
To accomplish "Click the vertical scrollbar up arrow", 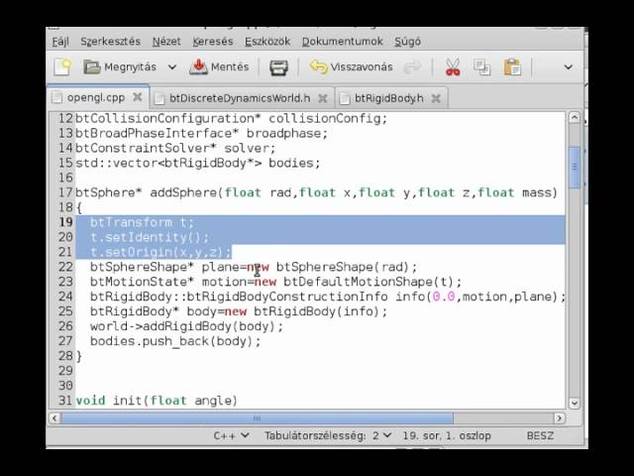I will click(x=575, y=118).
